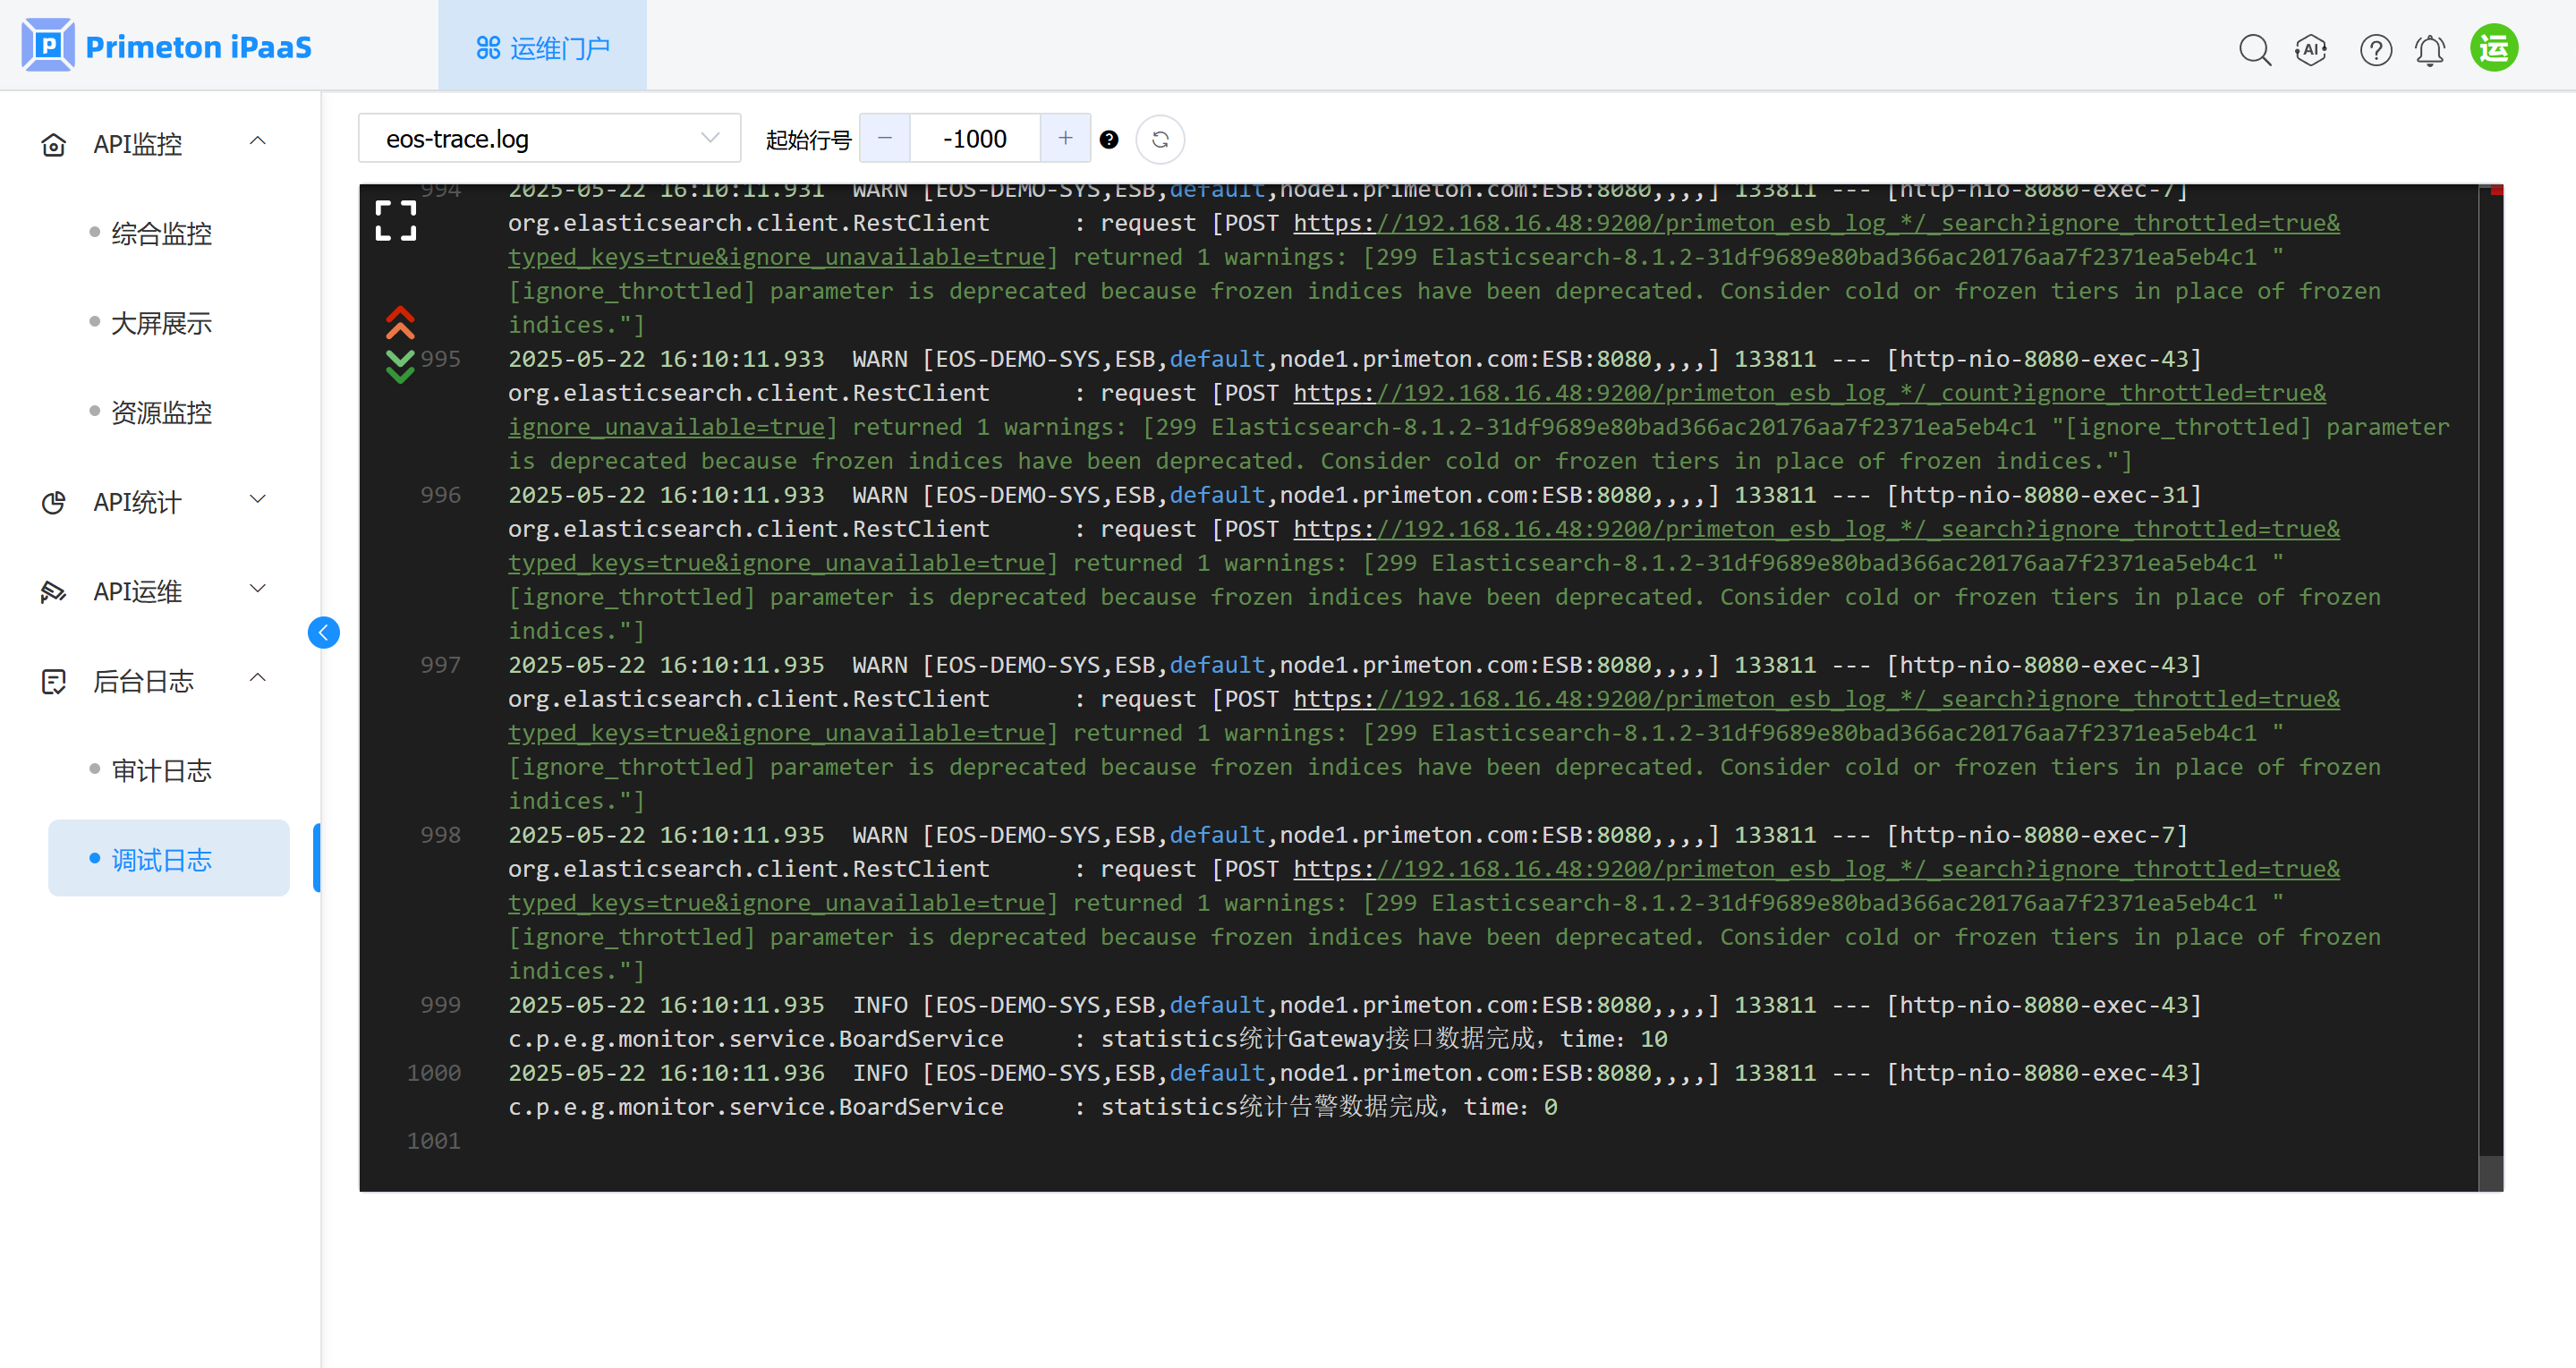Click the start line number input field

point(974,139)
